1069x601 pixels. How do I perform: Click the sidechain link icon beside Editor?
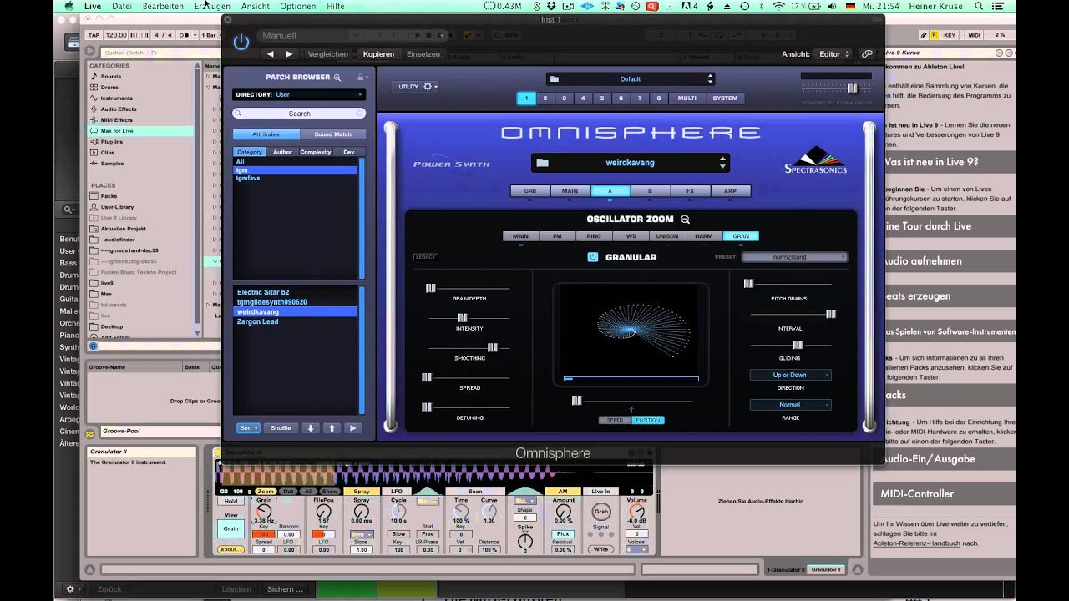coord(867,54)
